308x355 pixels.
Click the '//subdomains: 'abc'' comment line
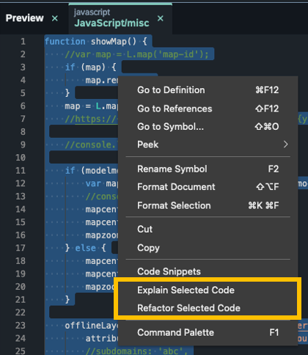pos(137,351)
